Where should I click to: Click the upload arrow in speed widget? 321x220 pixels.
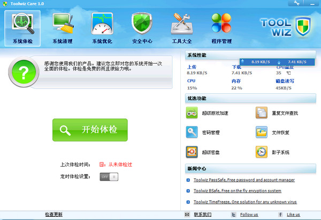tap(242, 61)
